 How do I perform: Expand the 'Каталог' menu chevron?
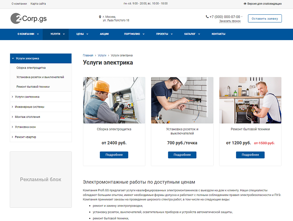click(199, 34)
